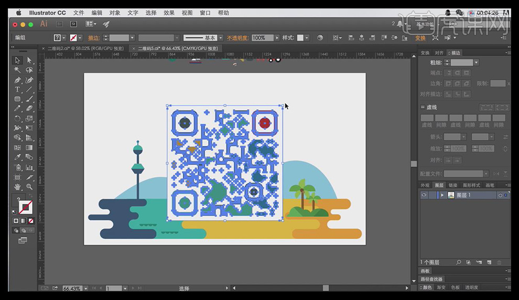519x300 pixels.
Task: Pick the Magic Wand tool
Action: pos(18,70)
